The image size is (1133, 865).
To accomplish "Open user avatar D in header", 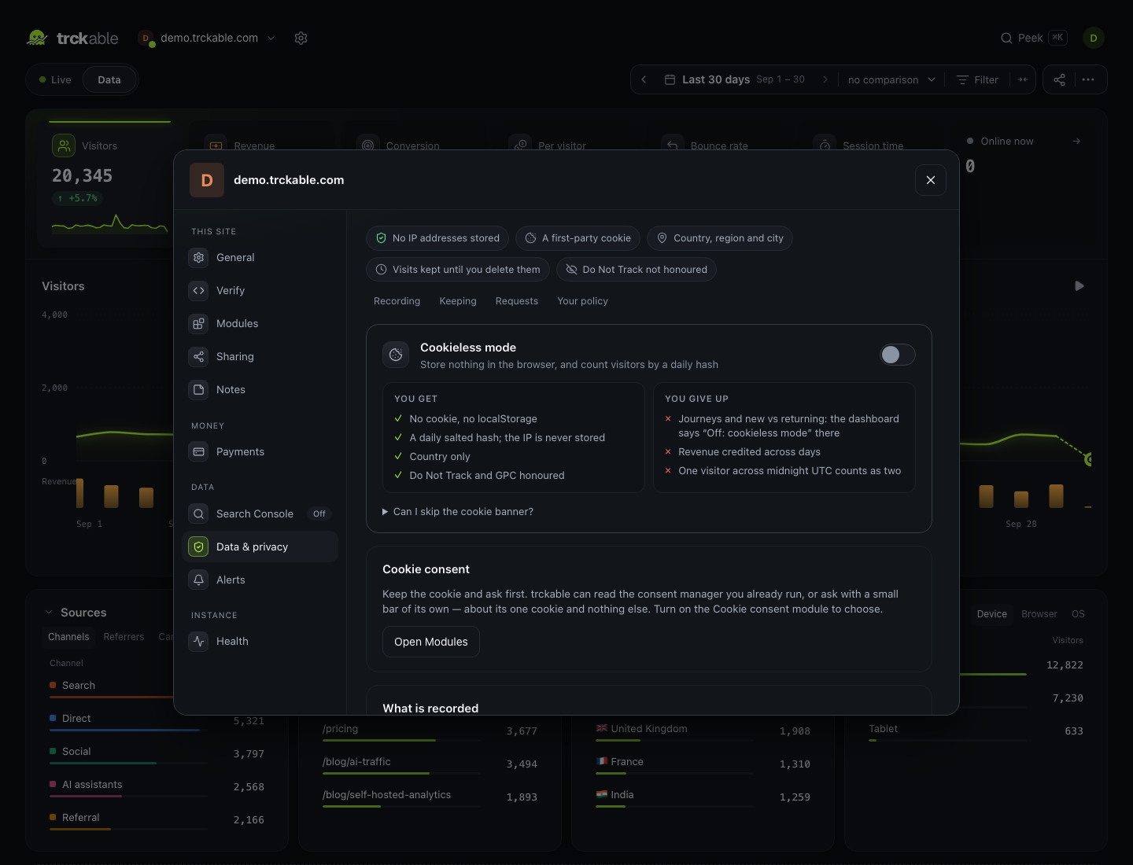I will 1093,38.
